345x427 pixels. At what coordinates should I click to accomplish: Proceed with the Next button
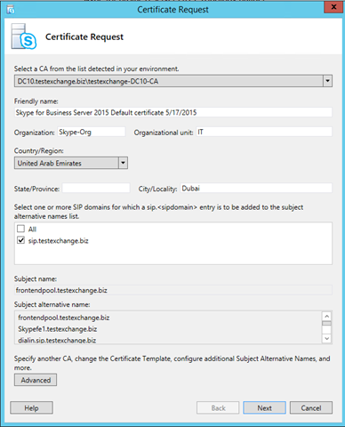coord(264,408)
